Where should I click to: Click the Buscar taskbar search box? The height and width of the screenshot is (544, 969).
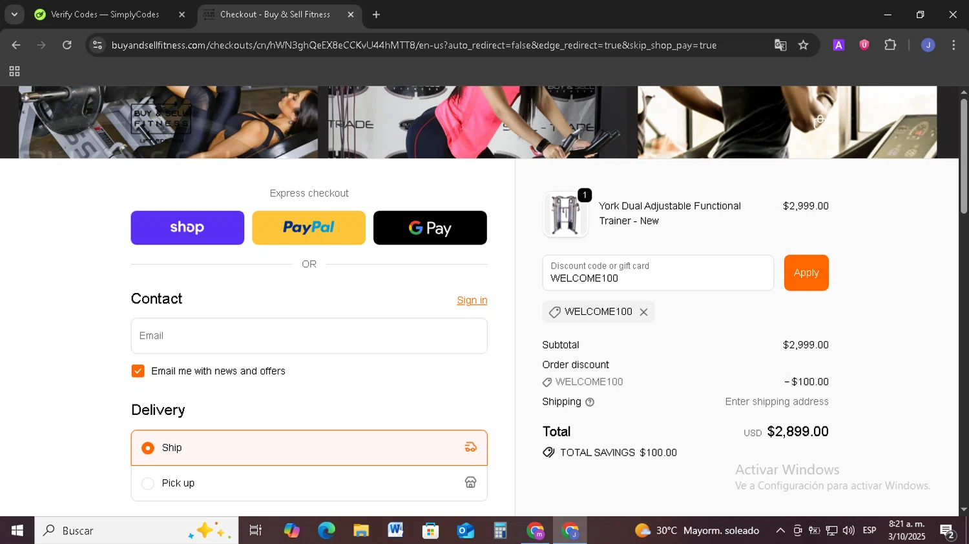136,530
